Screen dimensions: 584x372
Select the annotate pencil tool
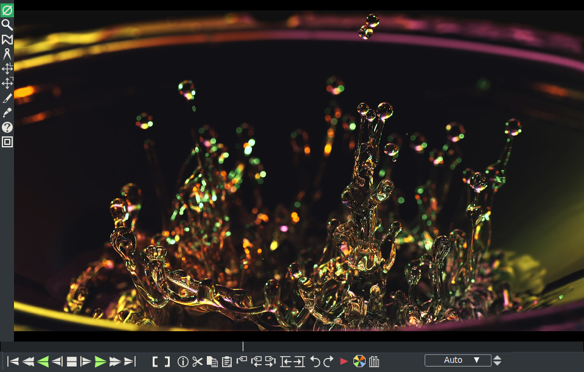[x=7, y=97]
